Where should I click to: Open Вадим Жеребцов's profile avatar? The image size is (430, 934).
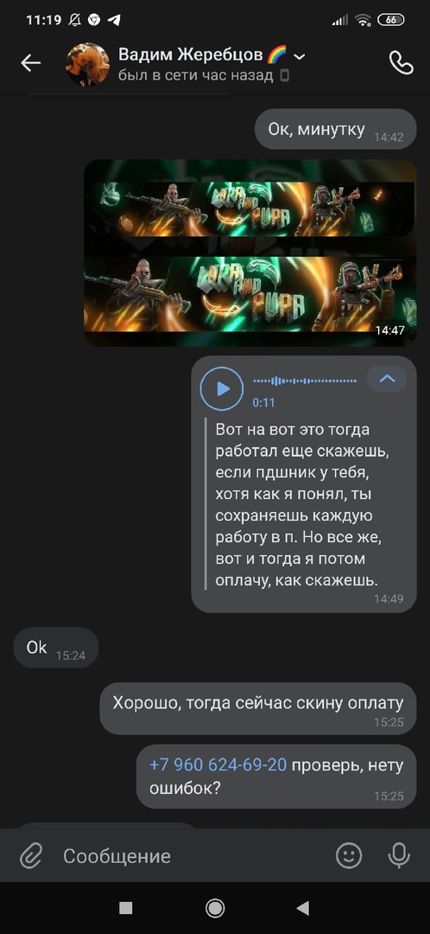(87, 64)
